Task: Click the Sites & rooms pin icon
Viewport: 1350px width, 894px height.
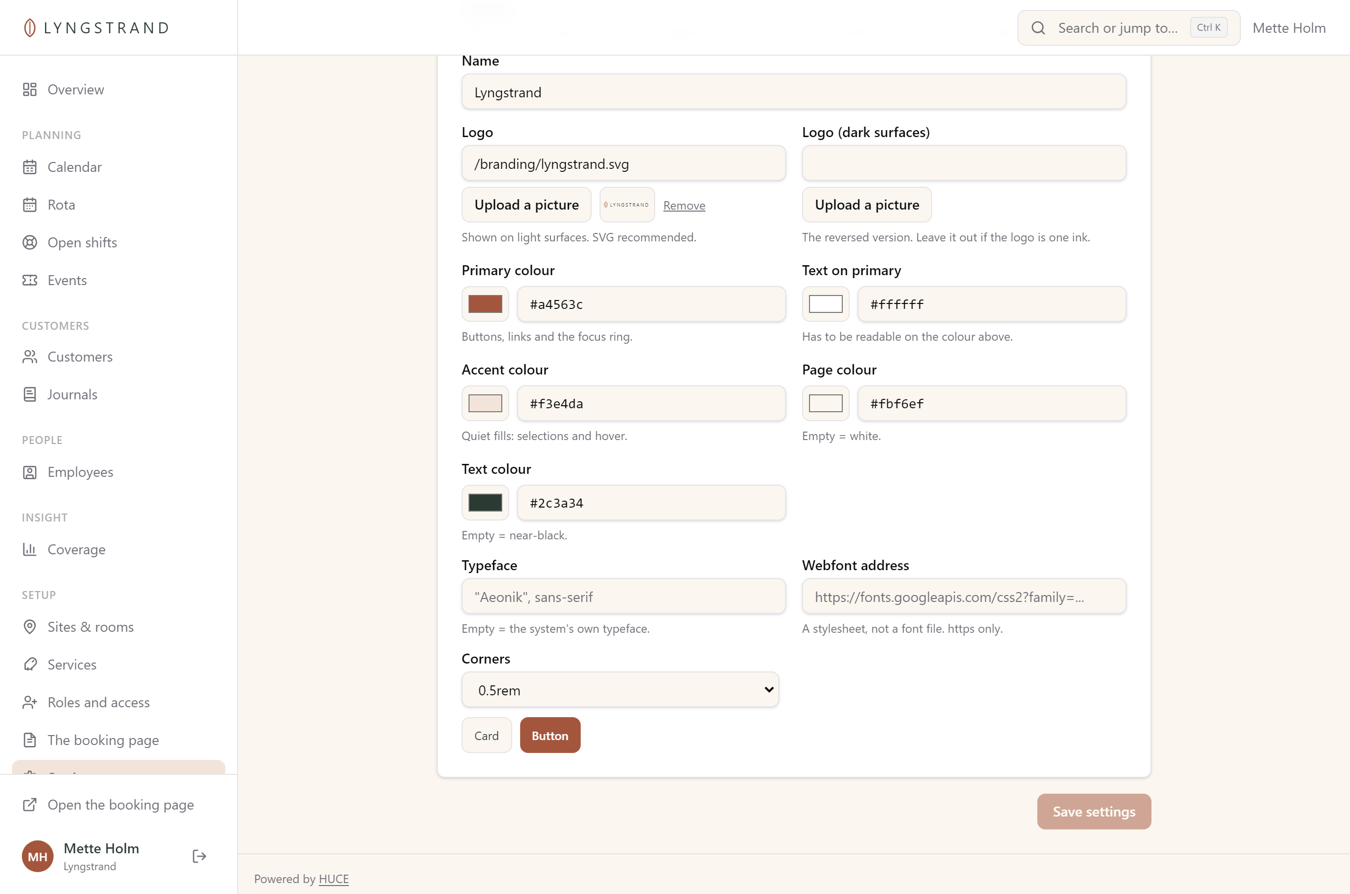Action: tap(30, 627)
